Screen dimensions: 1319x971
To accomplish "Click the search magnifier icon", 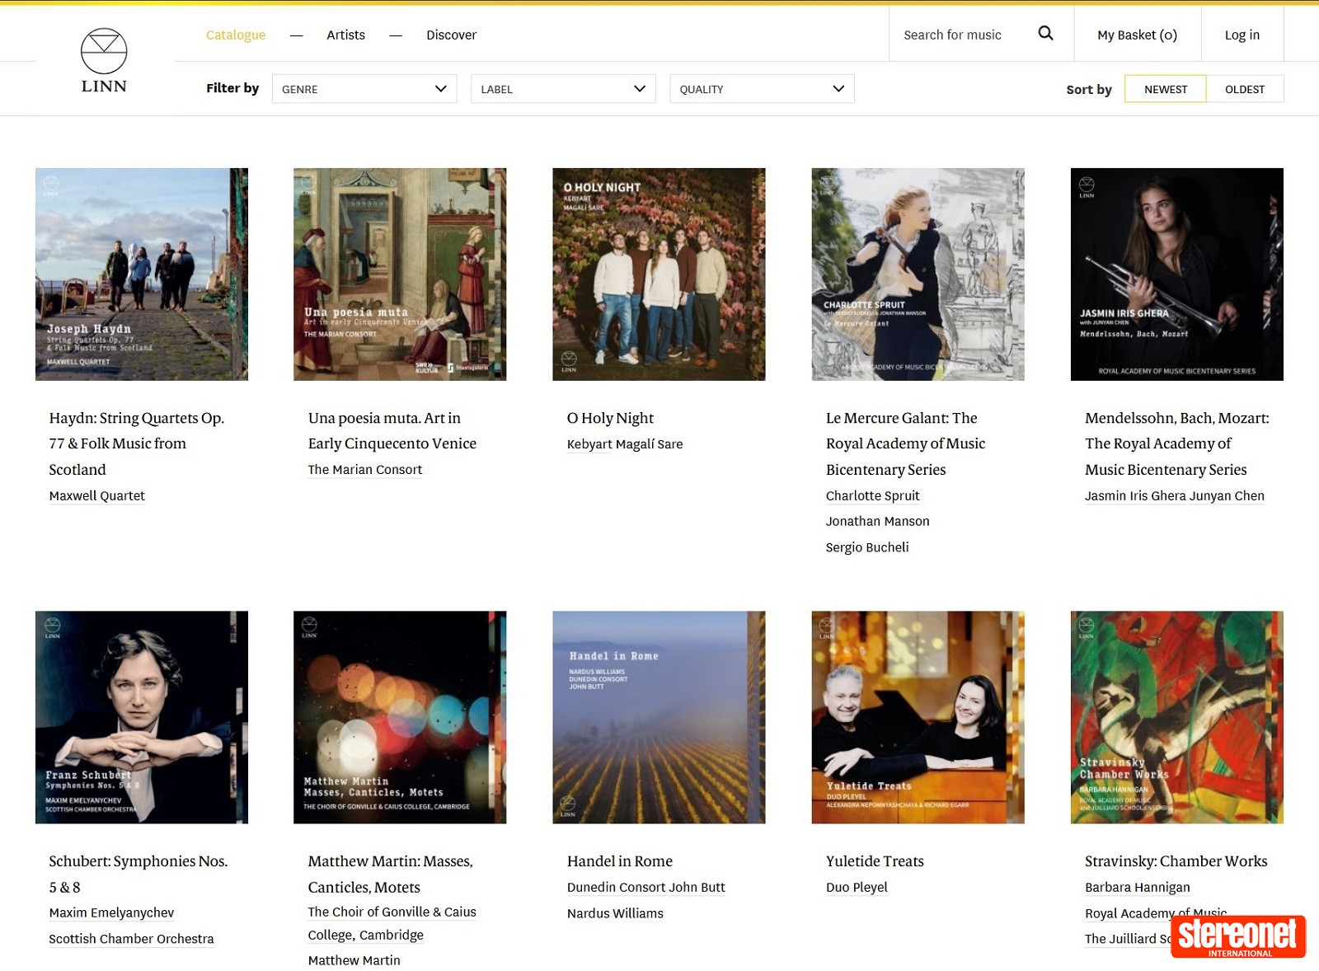I will tap(1045, 34).
